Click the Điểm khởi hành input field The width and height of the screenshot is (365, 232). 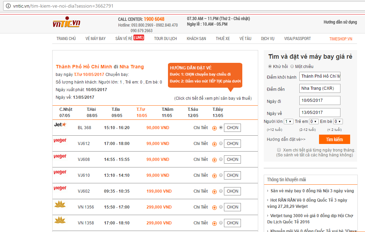coord(320,76)
